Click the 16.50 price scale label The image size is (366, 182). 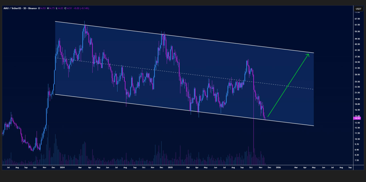click(x=357, y=110)
